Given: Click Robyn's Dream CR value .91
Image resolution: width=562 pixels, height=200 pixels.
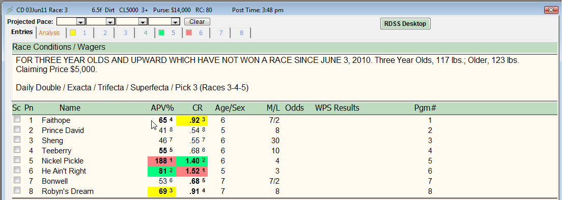Looking at the screenshot, I should 195,191.
